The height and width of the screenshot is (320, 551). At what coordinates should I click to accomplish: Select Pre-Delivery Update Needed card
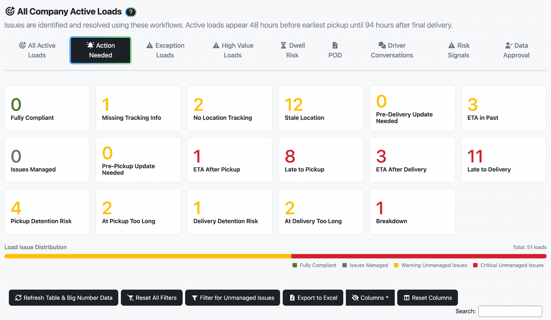pos(412,108)
